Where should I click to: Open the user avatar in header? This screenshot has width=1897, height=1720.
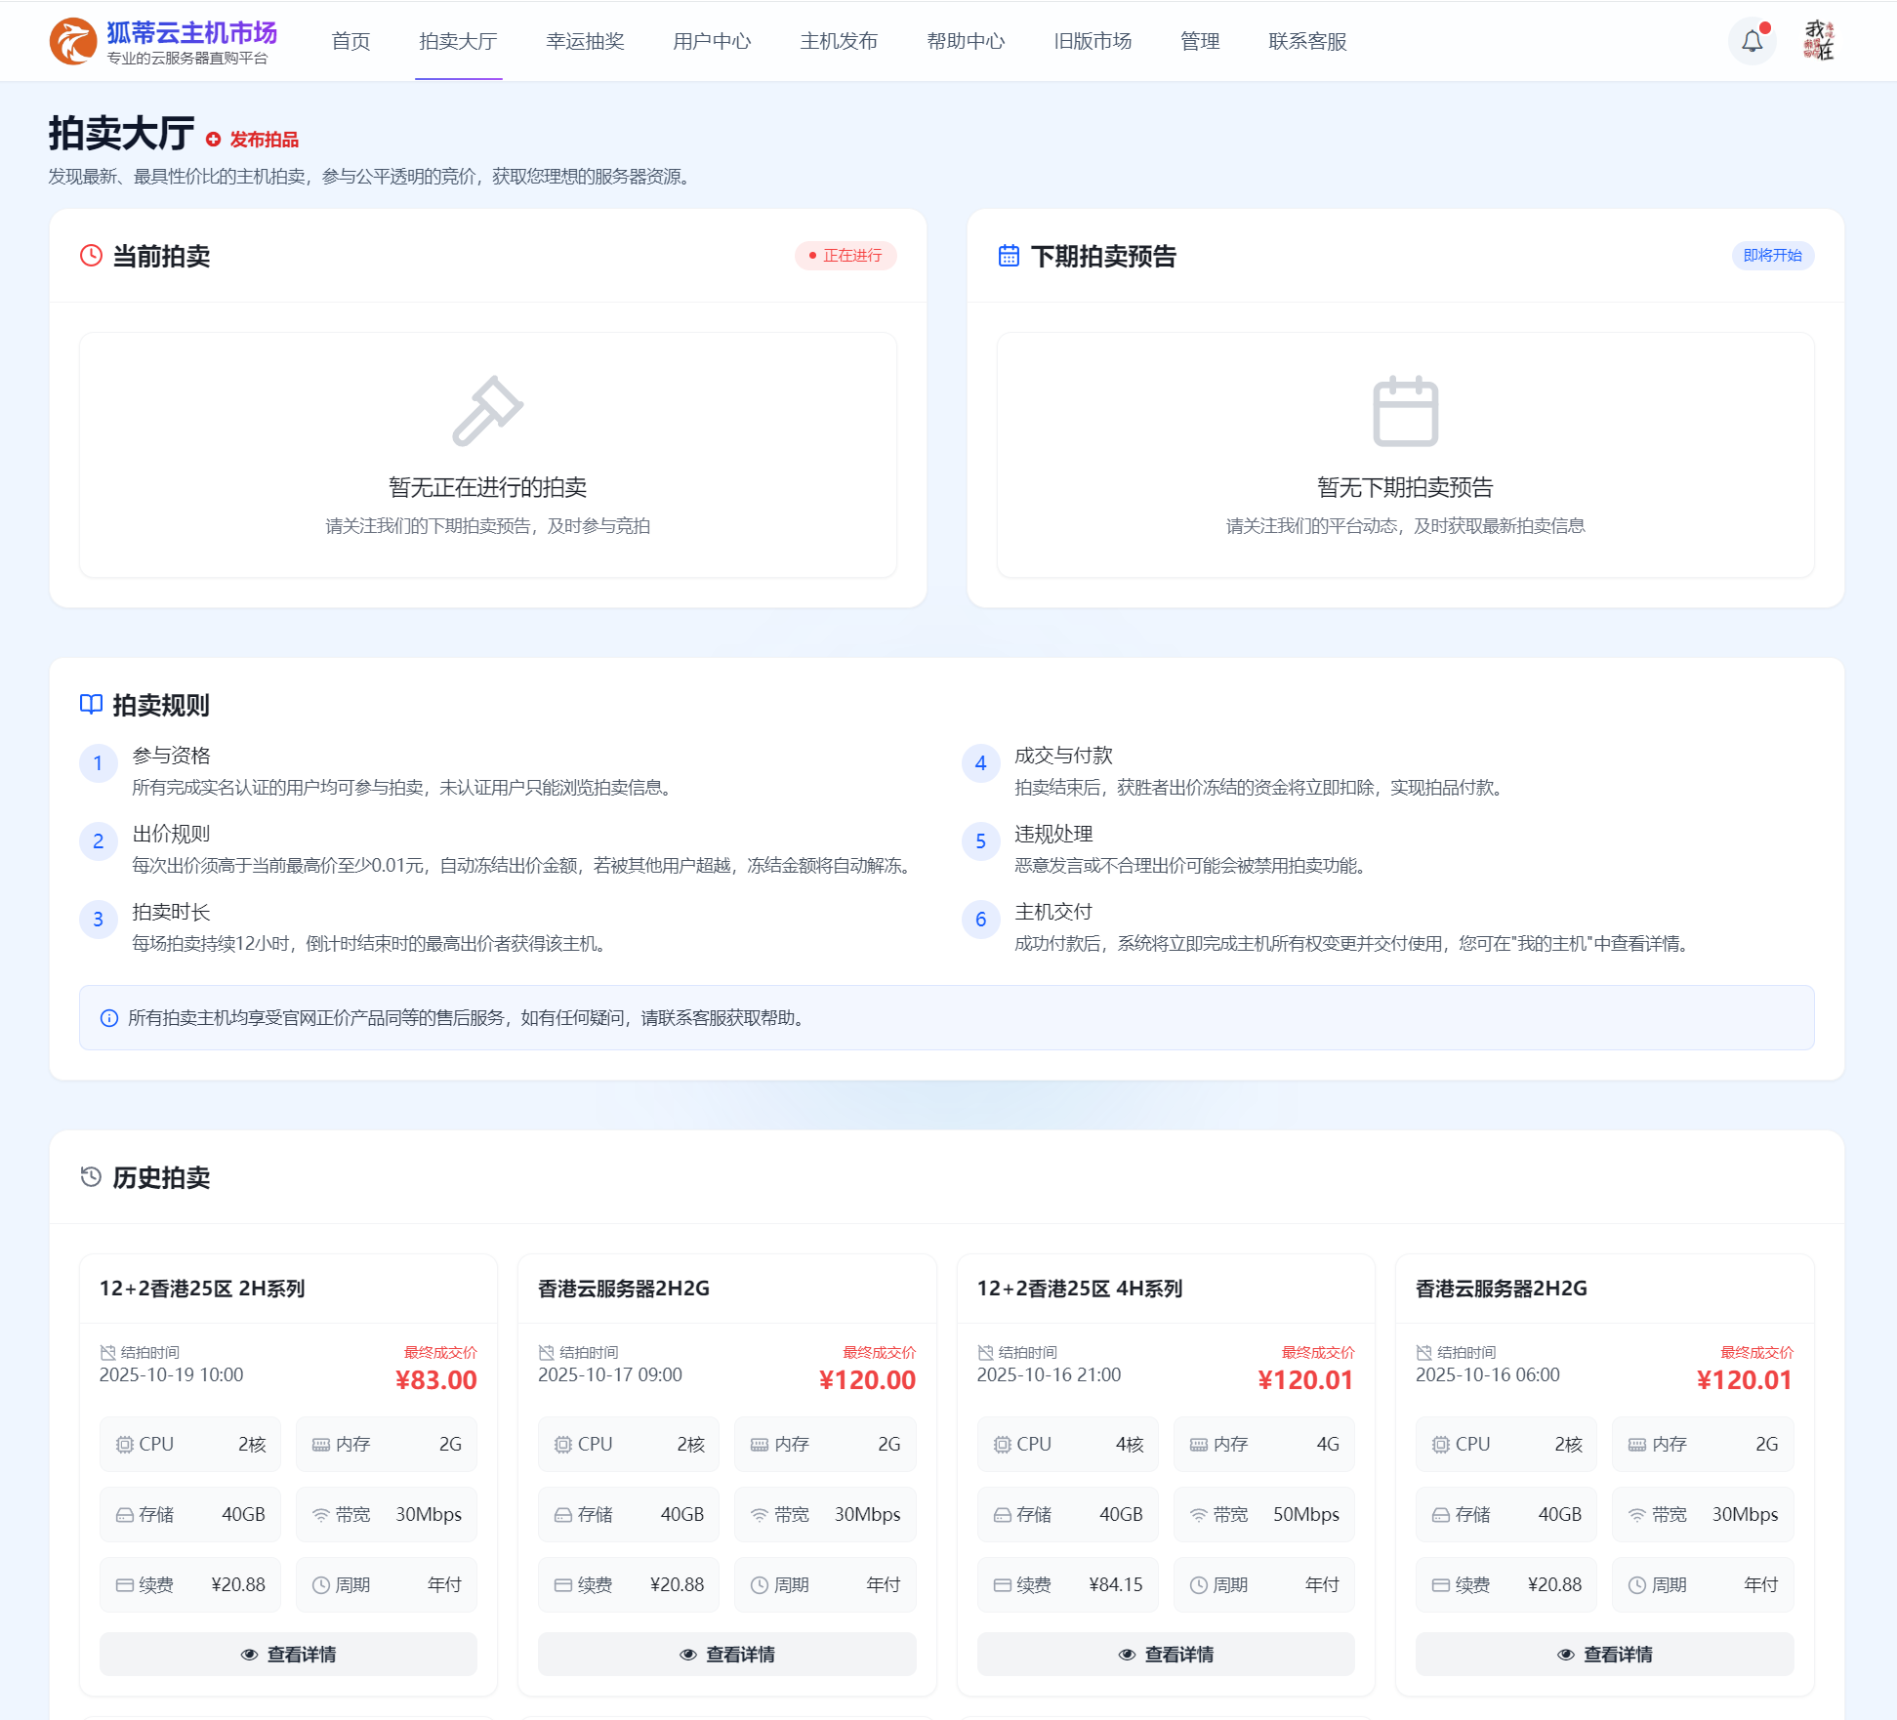point(1819,41)
